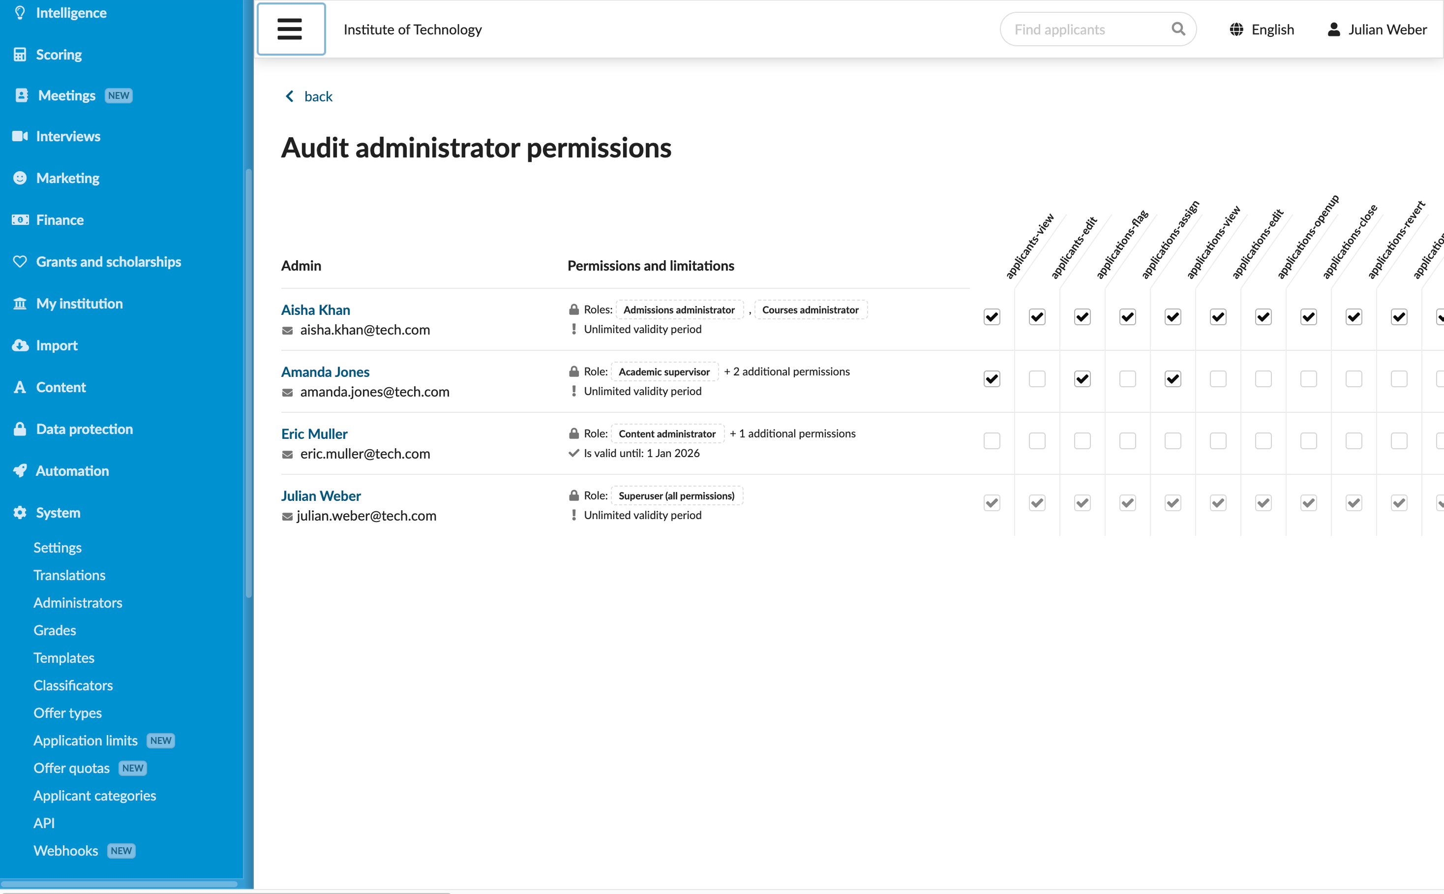Open Administrators under System
The width and height of the screenshot is (1444, 894).
tap(78, 603)
